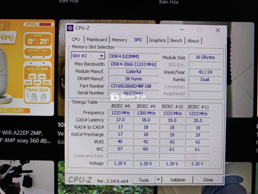Click the version text Ver. 2.14.0.x64
The height and width of the screenshot is (194, 258).
(x=112, y=181)
